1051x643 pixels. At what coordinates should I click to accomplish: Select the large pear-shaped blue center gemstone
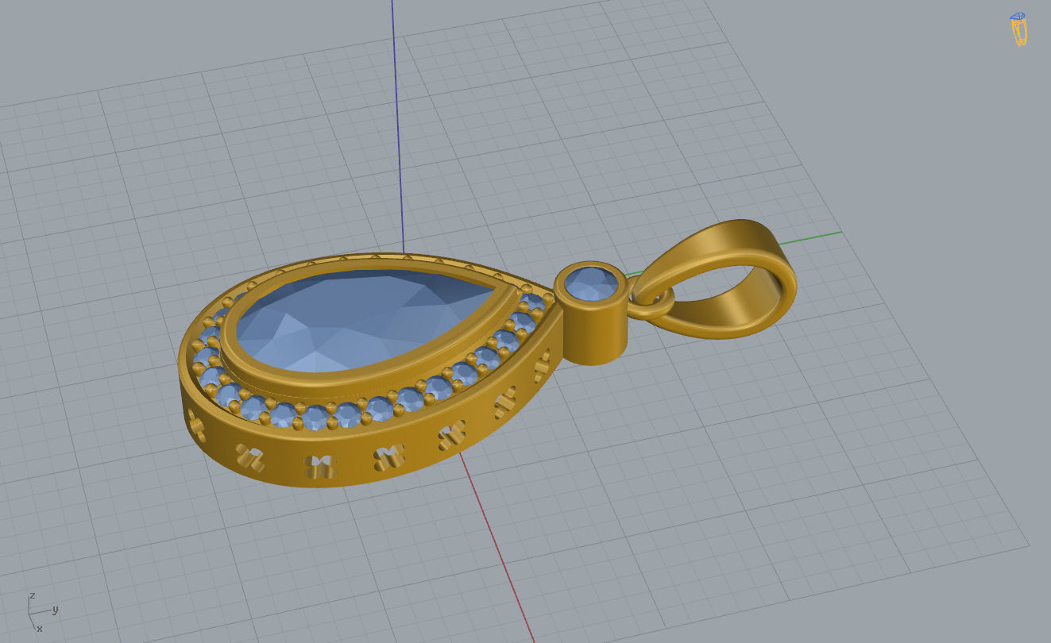[x=365, y=320]
